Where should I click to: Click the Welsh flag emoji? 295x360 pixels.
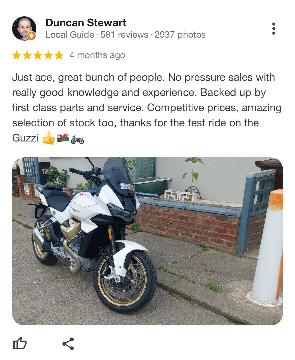[63, 138]
